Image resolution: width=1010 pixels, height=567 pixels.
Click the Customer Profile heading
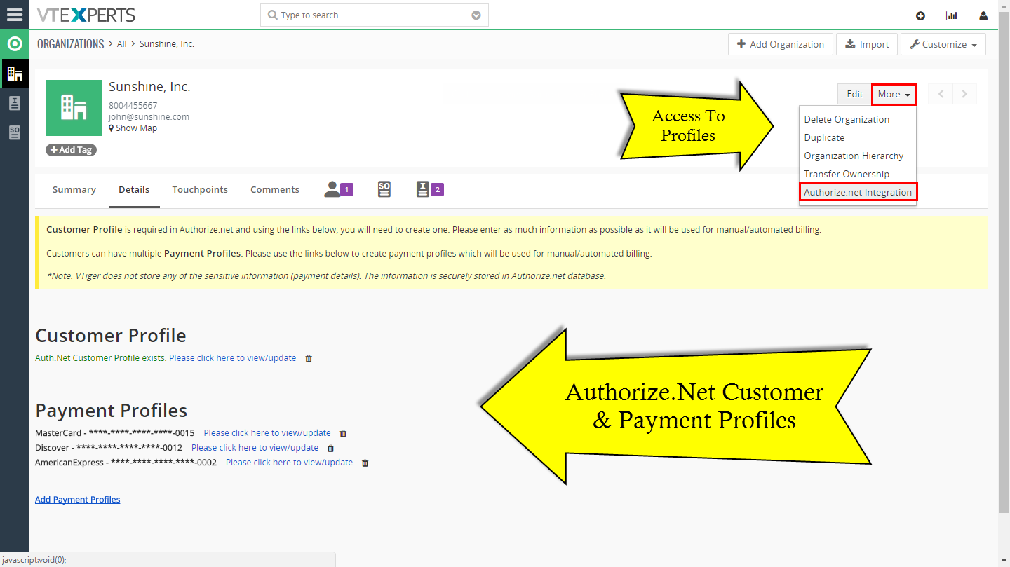(x=111, y=336)
